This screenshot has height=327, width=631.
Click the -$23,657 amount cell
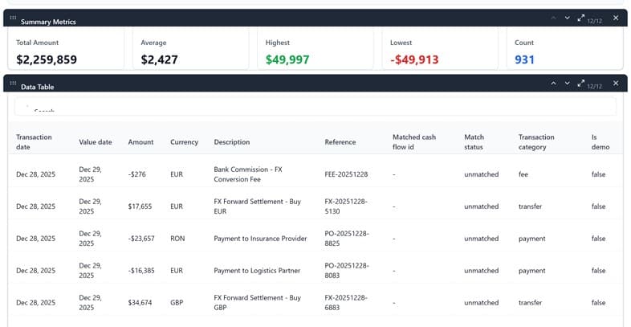(141, 239)
